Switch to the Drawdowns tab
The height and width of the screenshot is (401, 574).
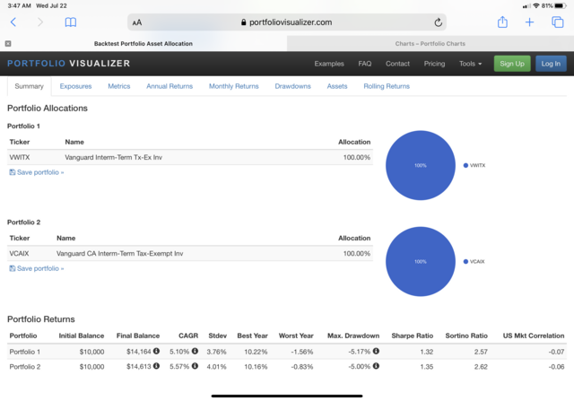293,86
